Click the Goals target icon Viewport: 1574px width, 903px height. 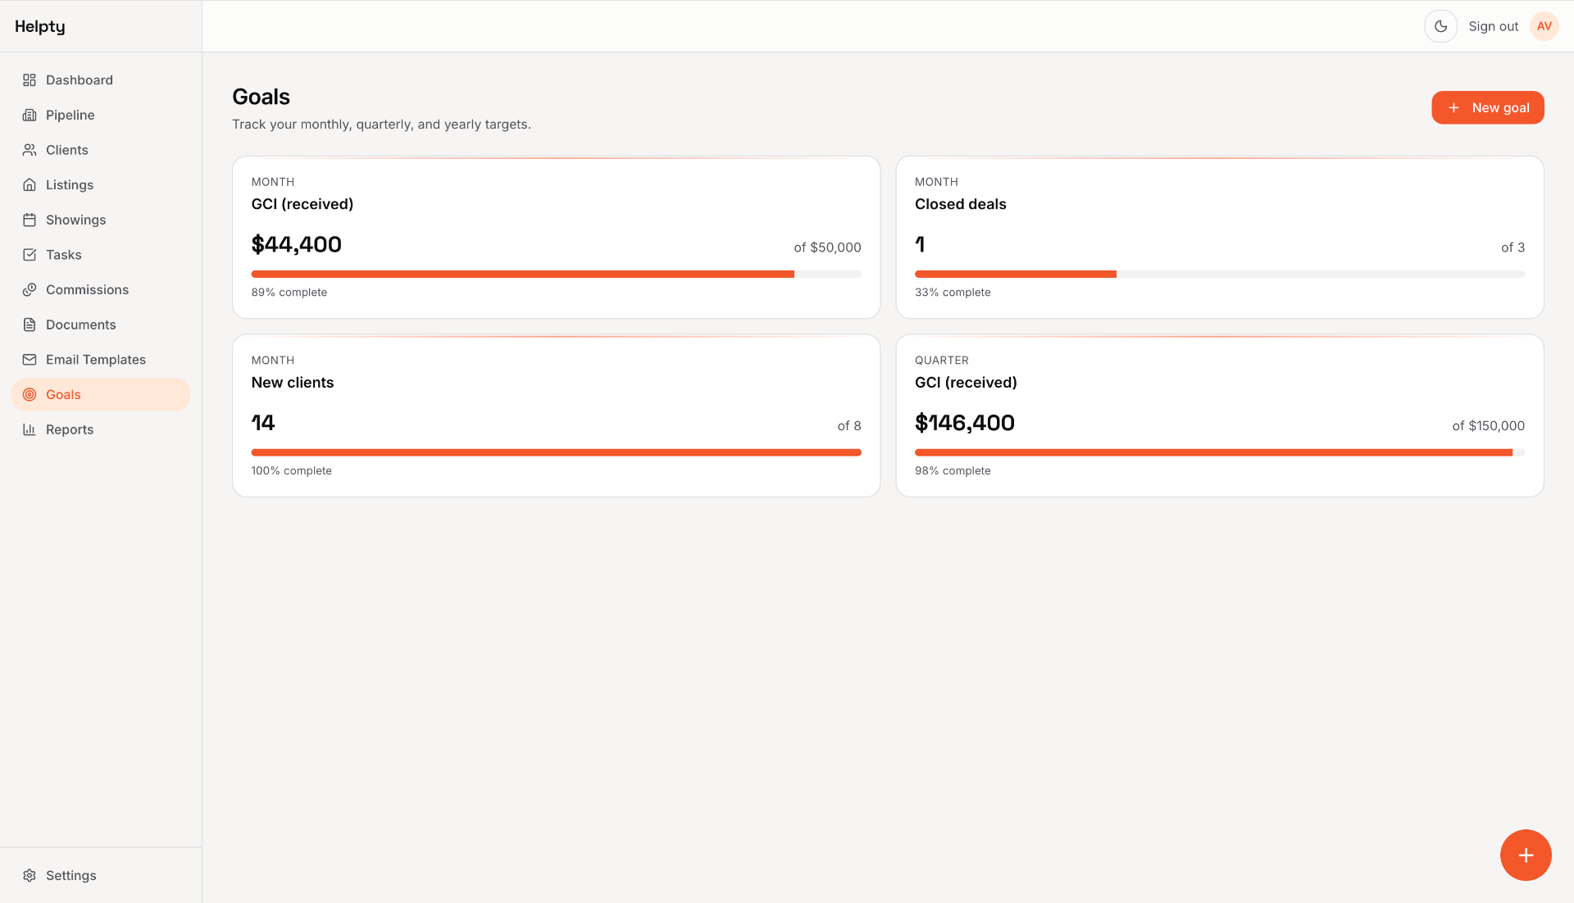30,395
